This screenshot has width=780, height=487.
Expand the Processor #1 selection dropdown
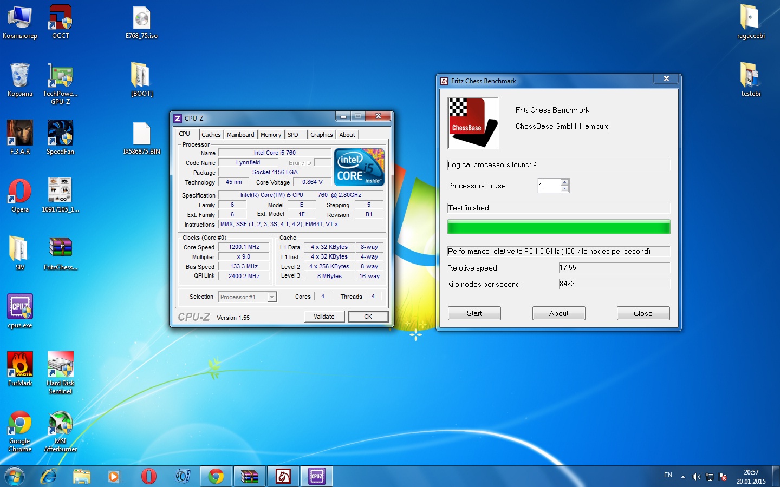click(x=272, y=297)
